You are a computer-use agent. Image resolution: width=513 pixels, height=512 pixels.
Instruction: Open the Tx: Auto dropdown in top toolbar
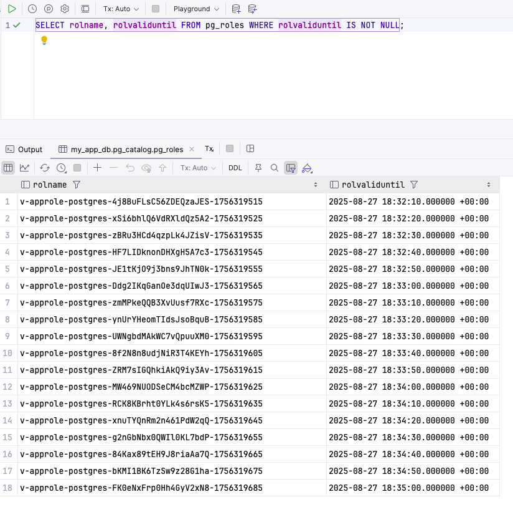click(122, 9)
